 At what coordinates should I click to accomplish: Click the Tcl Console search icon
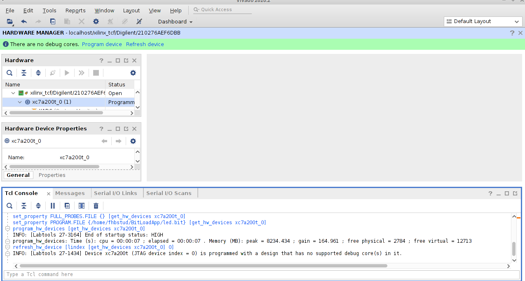tap(9, 206)
